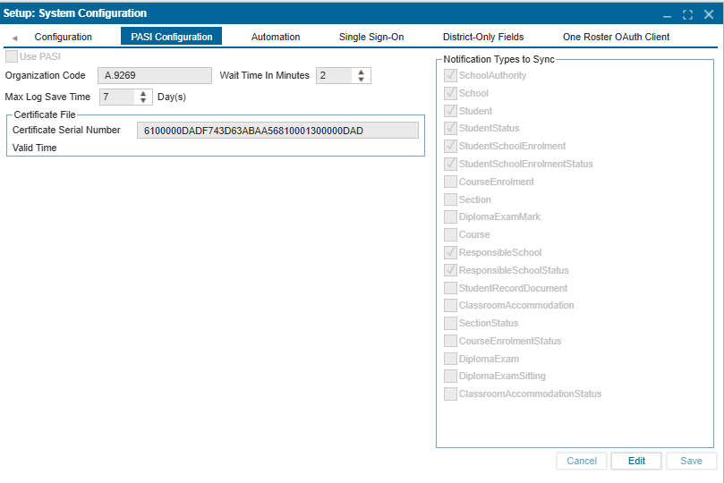Maximize the System Configuration window
724x483 pixels.
(x=687, y=15)
